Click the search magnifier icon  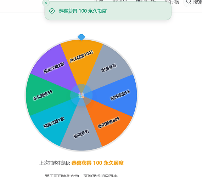[x=189, y=2]
